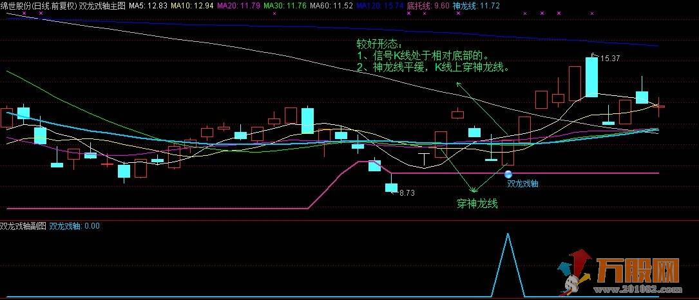Select the MA20: 11.79 label

tap(238, 6)
